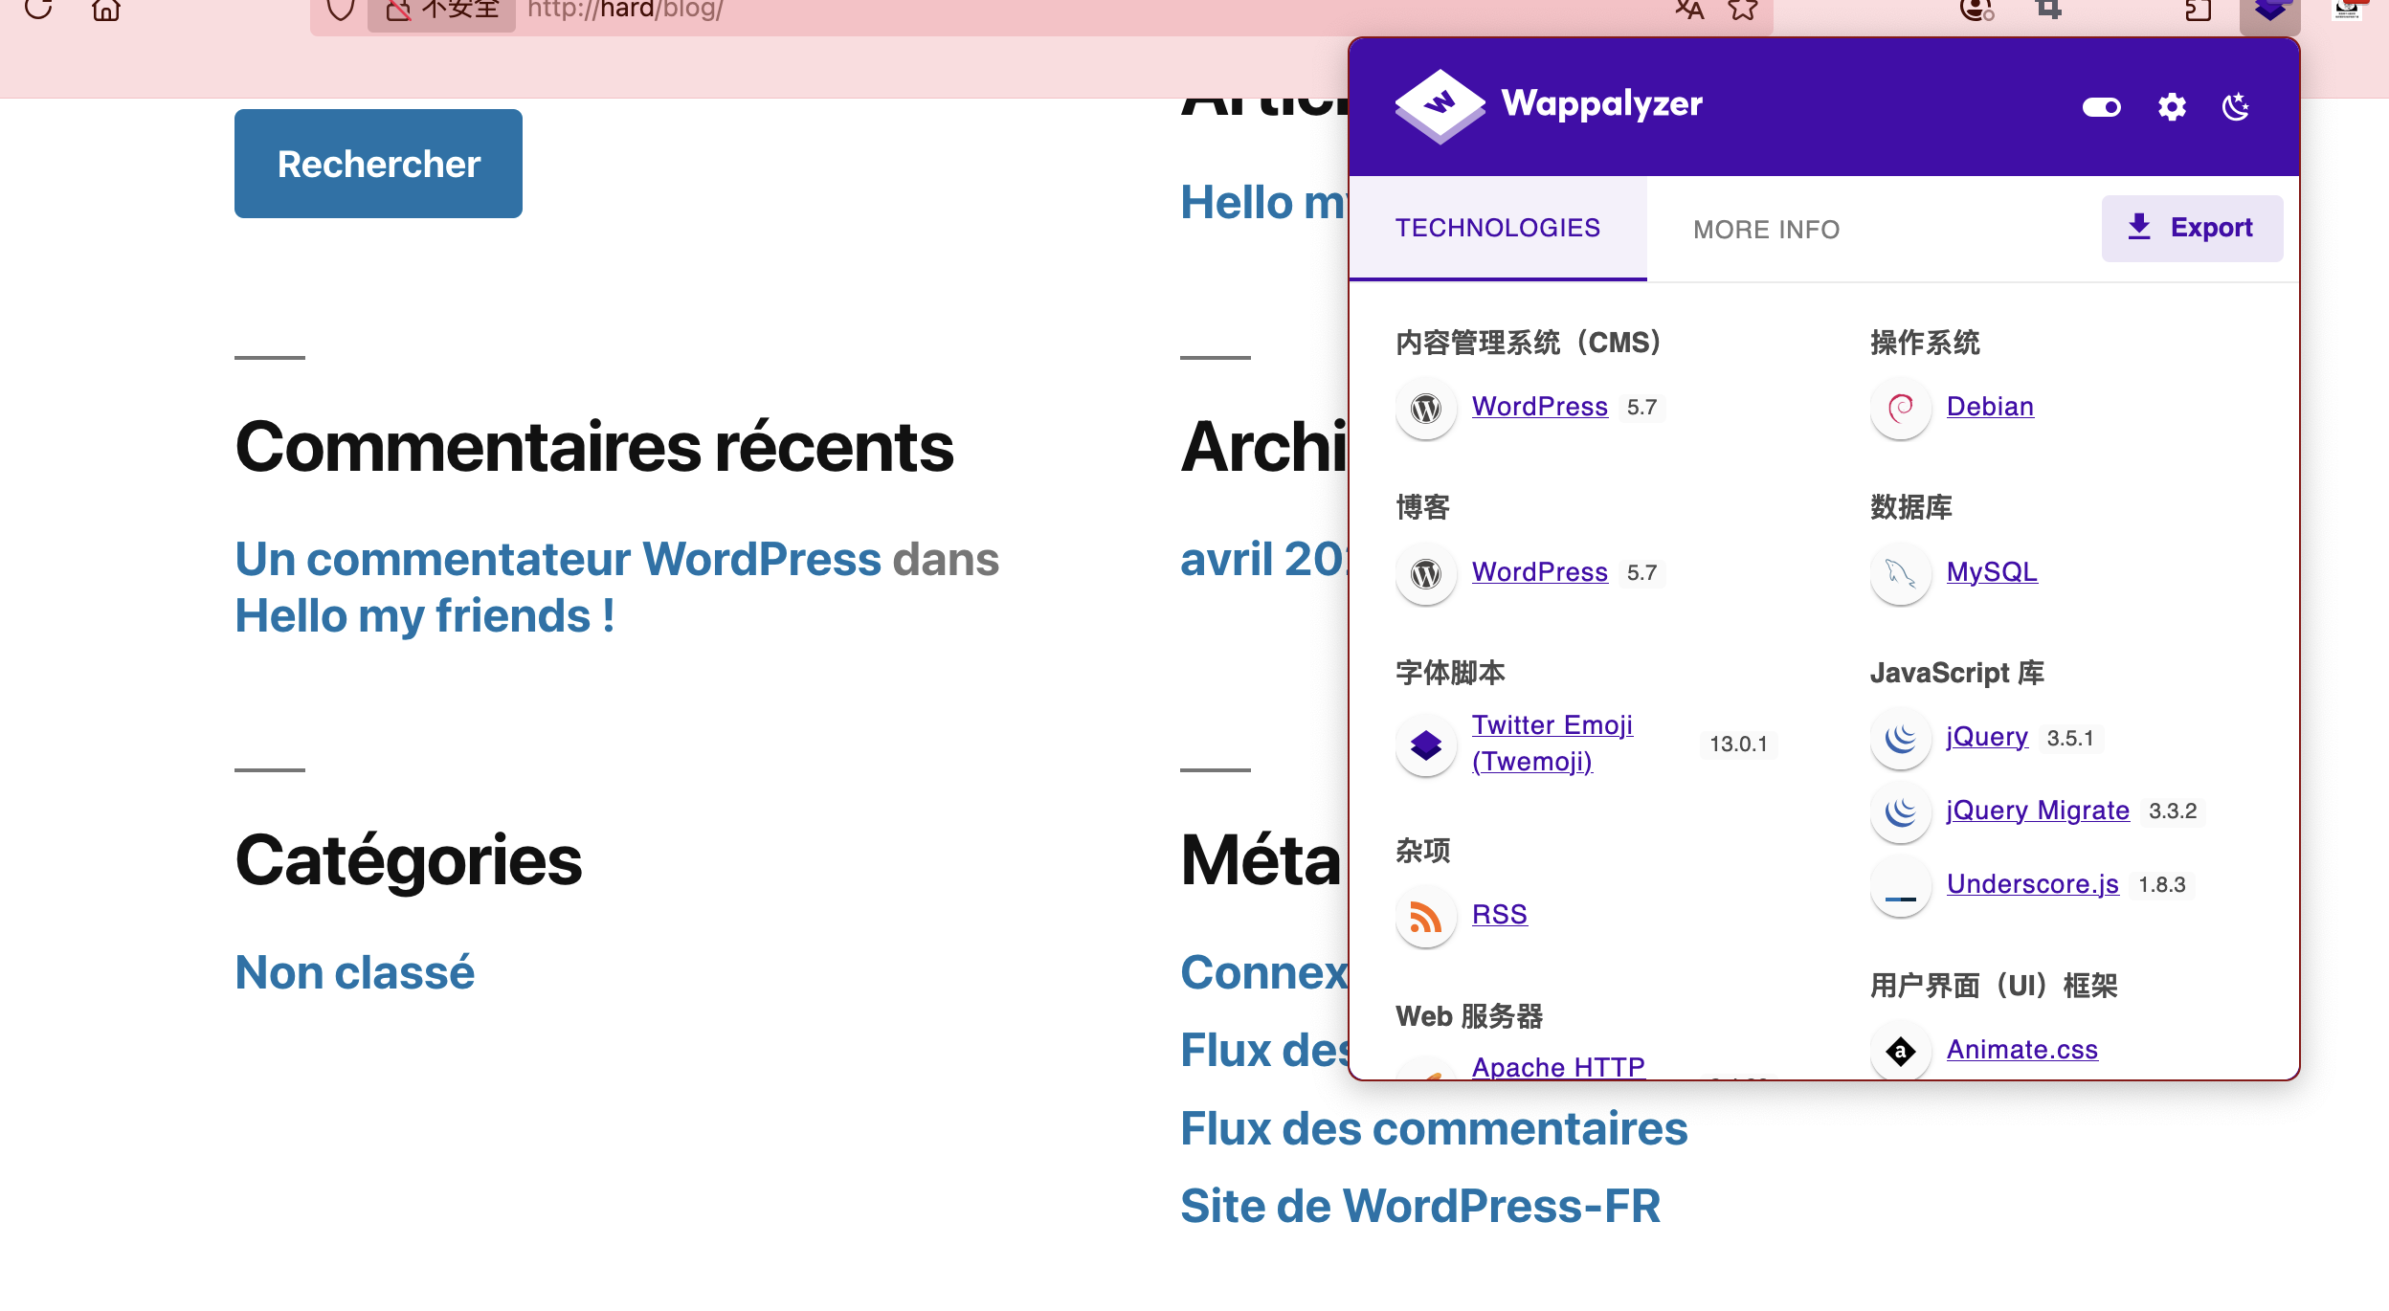Open the MySQL link

[1992, 572]
